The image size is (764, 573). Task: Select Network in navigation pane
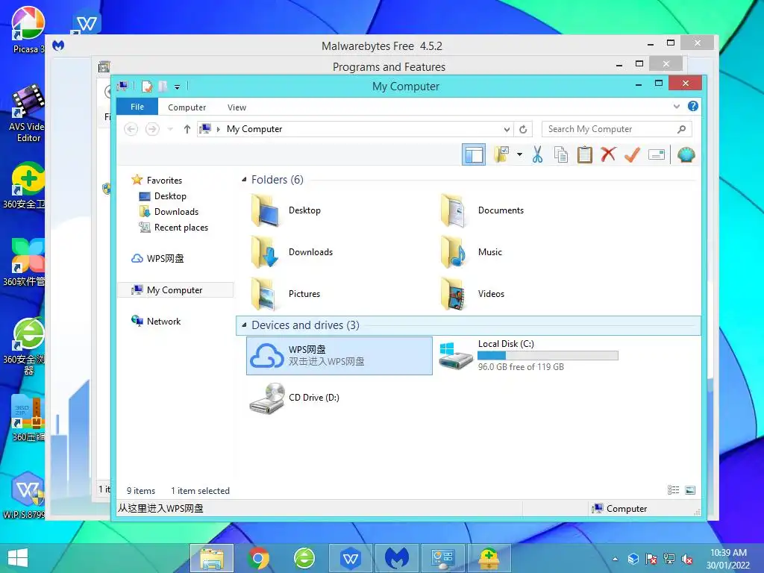[163, 321]
